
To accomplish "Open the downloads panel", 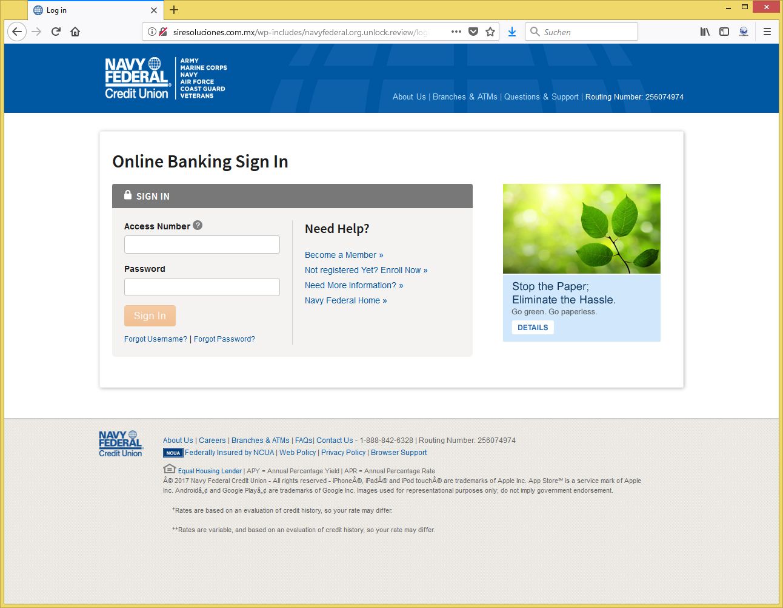I will [512, 32].
